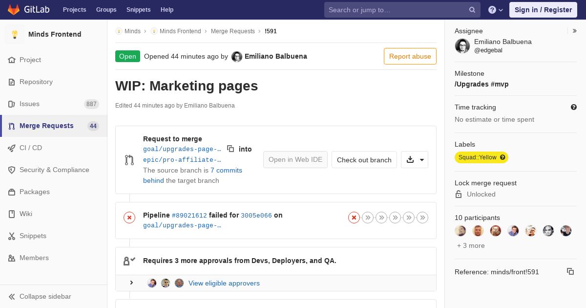Click the GitLab logo icon
The height and width of the screenshot is (308, 586).
point(14,10)
